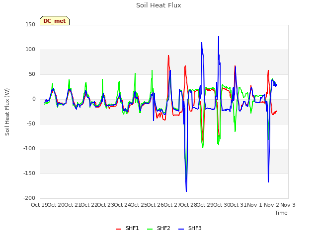318x238 pixels.
Task: Click the -50 y-axis tick label
Action: (31, 123)
